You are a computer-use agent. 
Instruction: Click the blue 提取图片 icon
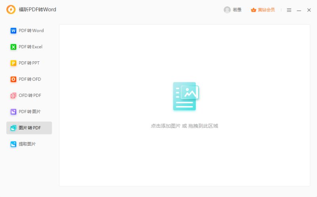[13, 144]
